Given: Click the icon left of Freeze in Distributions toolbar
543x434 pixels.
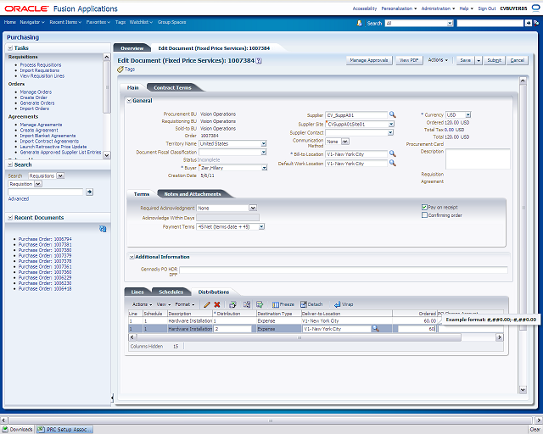Looking at the screenshot, I should pos(260,304).
